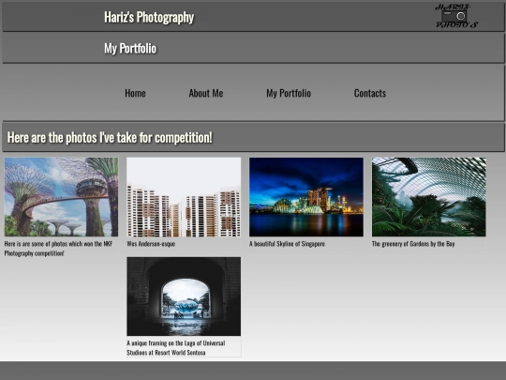Screen dimensions: 506x380
Task: Open the Gardens by the Bay greenery photo
Action: point(429,197)
